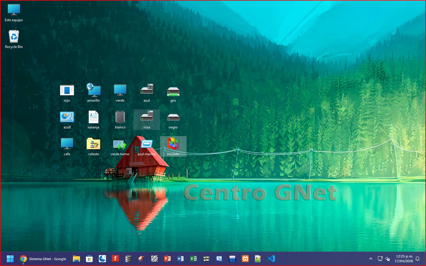Viewport: 426px width, 266px height.
Task: Open Excel from the taskbar
Action: 193,259
